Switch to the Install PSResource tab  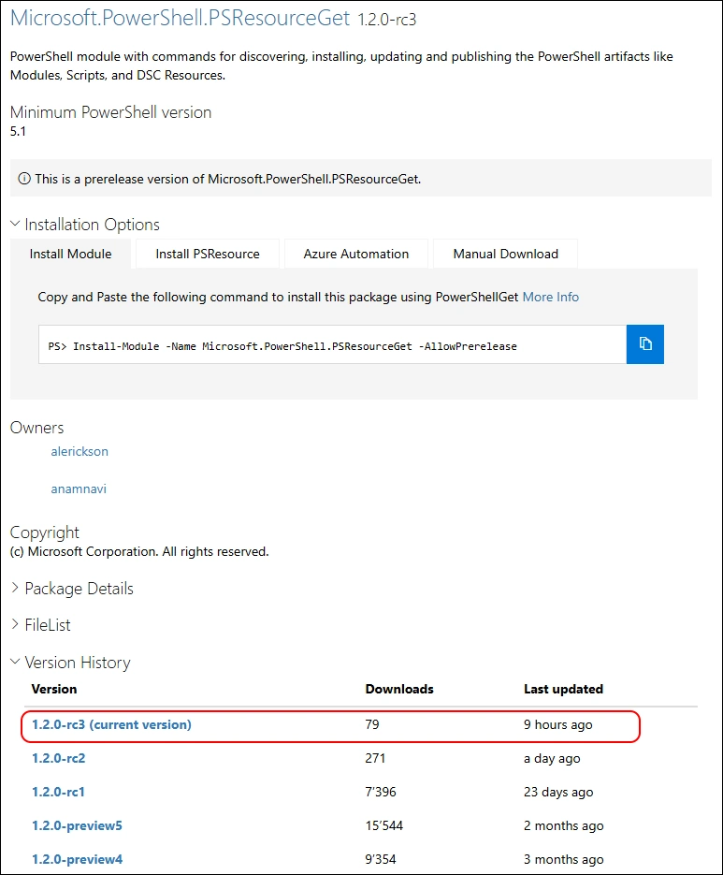207,254
